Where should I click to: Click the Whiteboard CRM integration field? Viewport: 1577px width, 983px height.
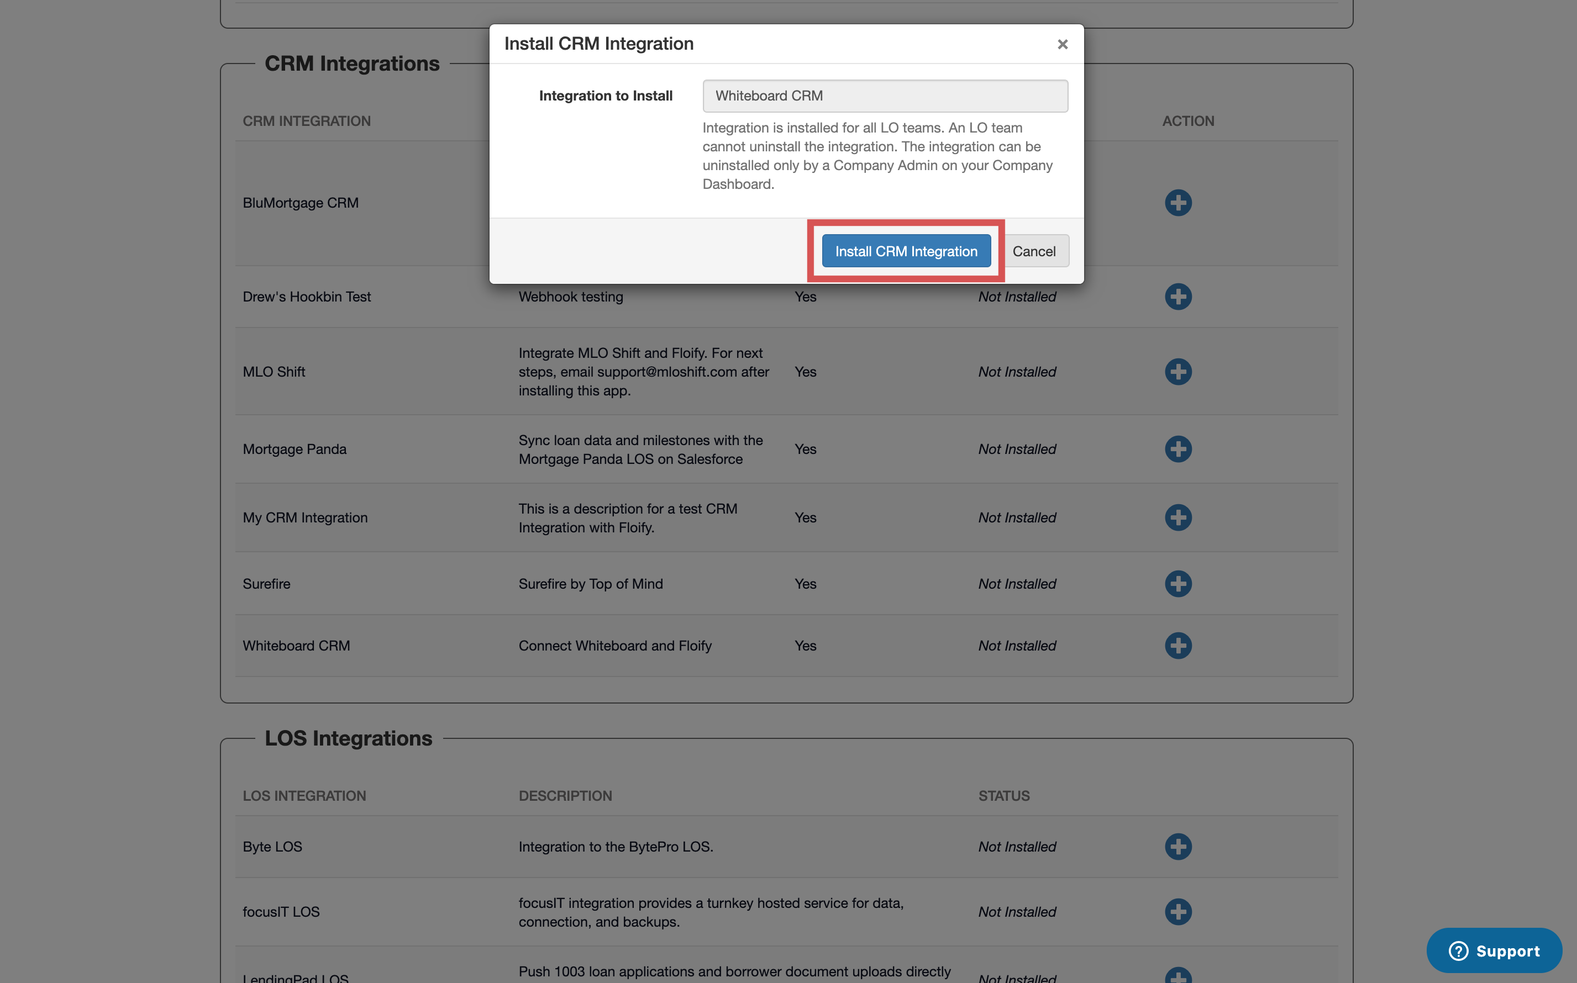point(885,96)
